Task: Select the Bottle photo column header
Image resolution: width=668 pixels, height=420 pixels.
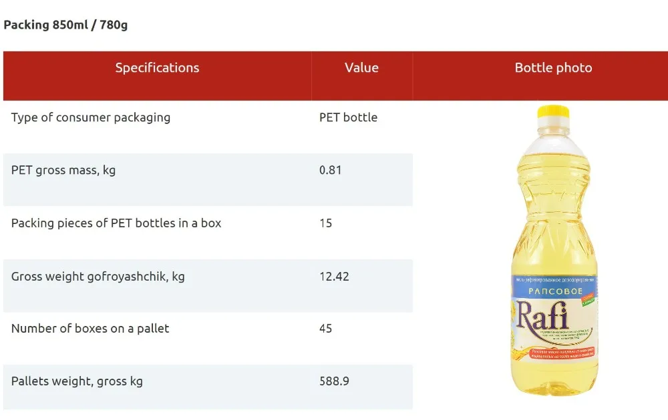Action: pos(553,68)
